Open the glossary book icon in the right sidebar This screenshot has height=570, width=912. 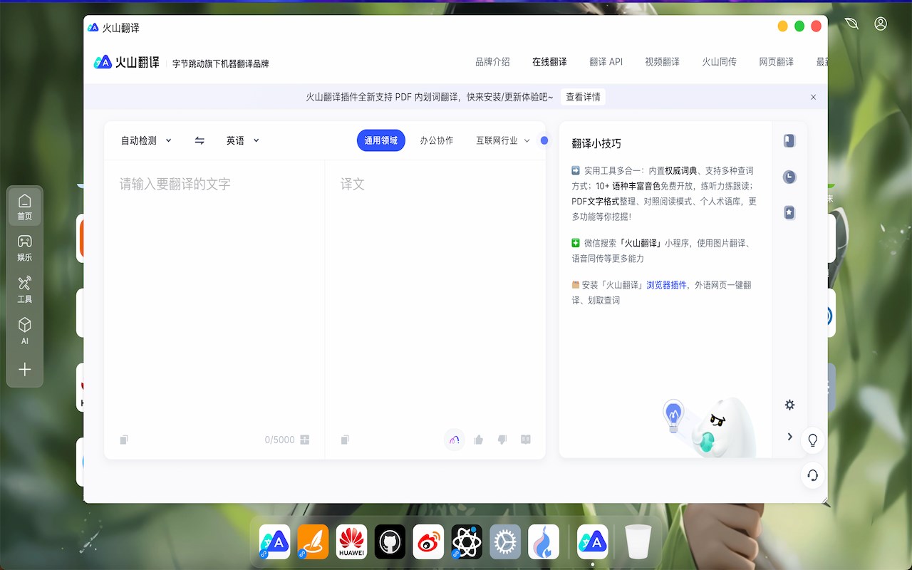coord(789,141)
